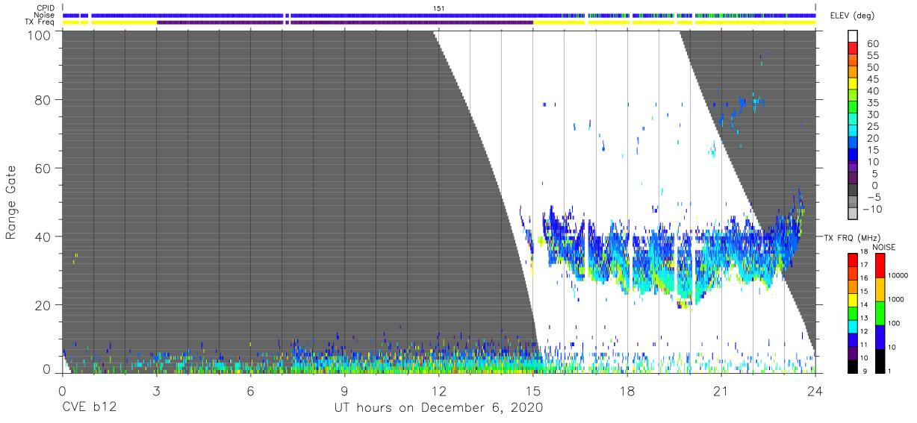Select the black 9–10 segment of TX FRQ colorbar

854,365
